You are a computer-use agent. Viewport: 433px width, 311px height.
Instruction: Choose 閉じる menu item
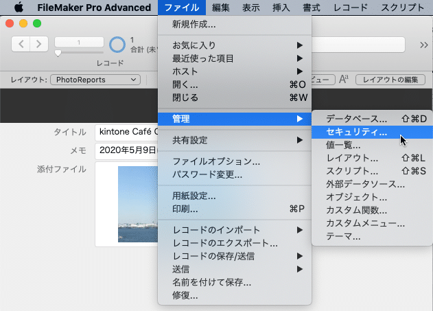[235, 97]
